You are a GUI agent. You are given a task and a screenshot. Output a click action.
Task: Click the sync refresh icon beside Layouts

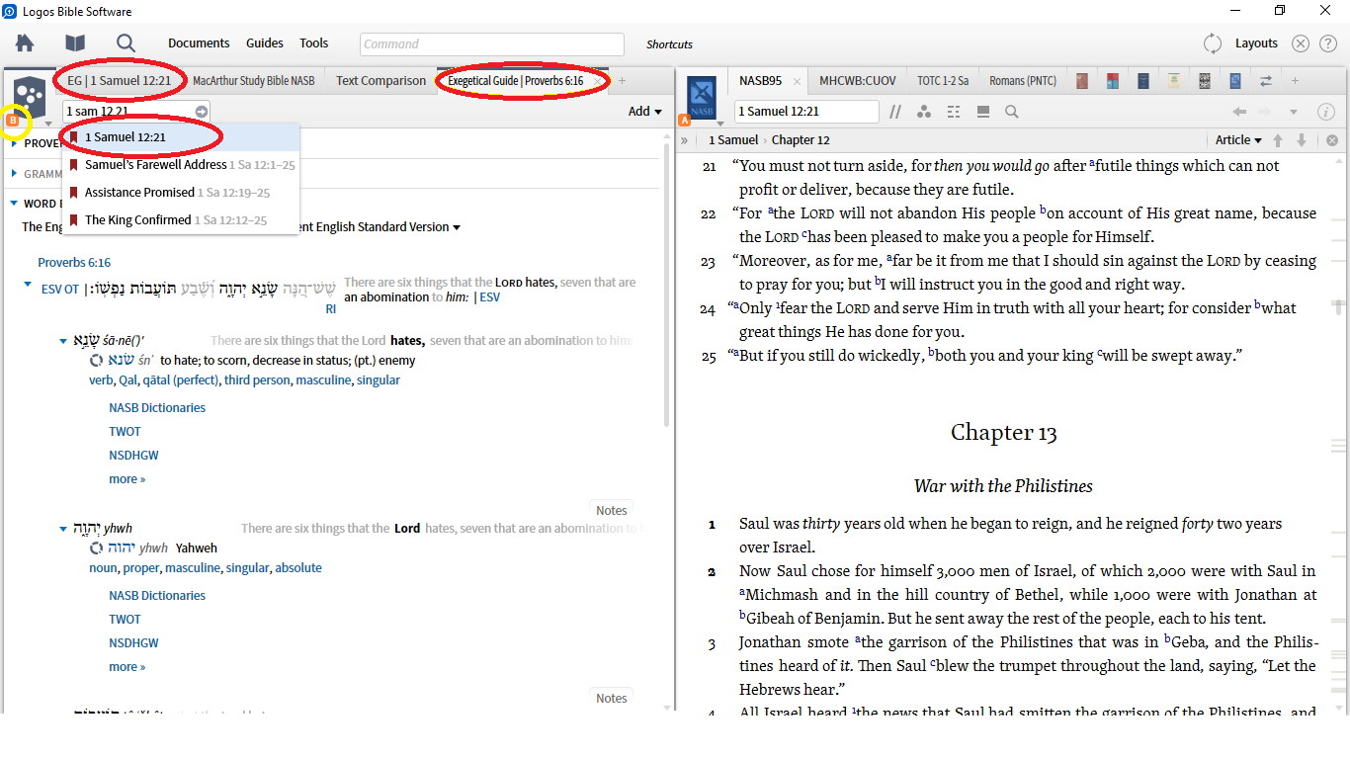(1213, 43)
